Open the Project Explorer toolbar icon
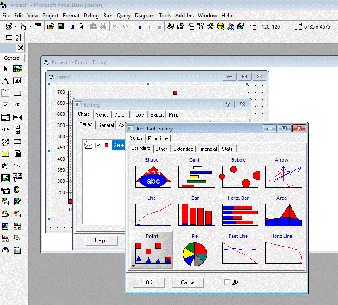Screen dimensions: 338x305 coord(171,27)
